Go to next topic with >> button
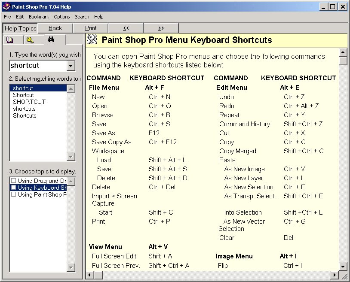Viewport: 350px width, 282px height. pyautogui.click(x=161, y=28)
